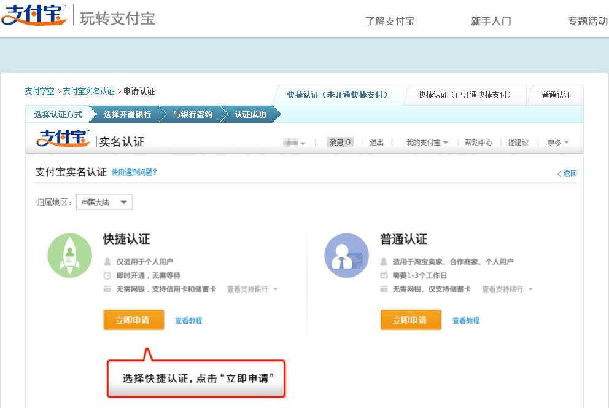Expand the 我的支付宝 menu

click(x=427, y=143)
